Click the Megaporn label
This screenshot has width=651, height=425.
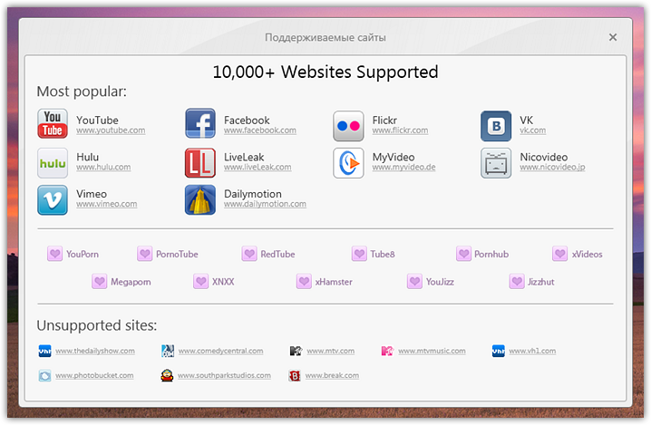(x=131, y=282)
